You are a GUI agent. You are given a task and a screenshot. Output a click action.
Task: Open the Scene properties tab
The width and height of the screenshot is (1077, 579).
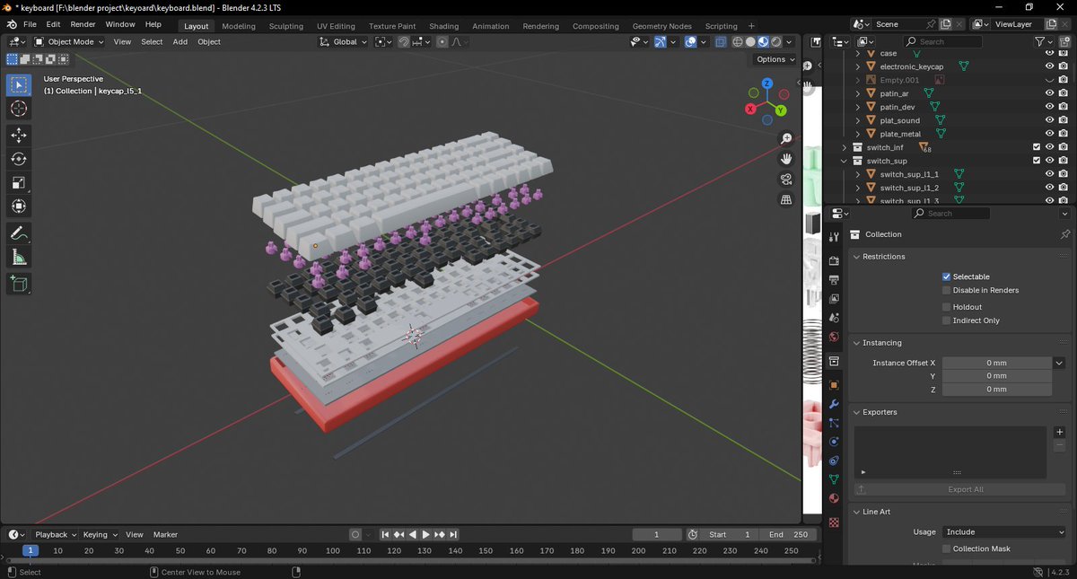point(834,318)
